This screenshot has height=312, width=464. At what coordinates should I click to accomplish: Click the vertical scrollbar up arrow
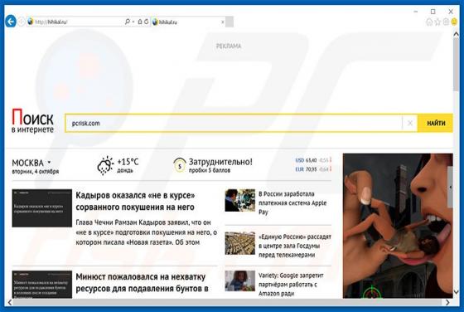(x=457, y=34)
